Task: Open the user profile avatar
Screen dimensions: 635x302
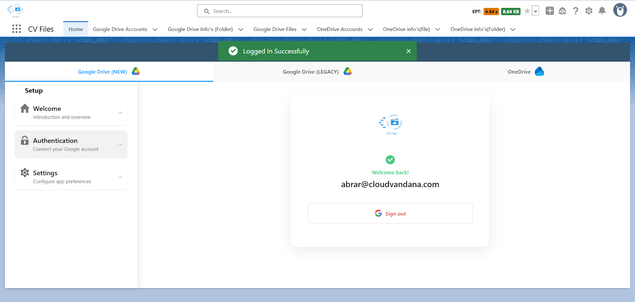Action: [x=620, y=10]
